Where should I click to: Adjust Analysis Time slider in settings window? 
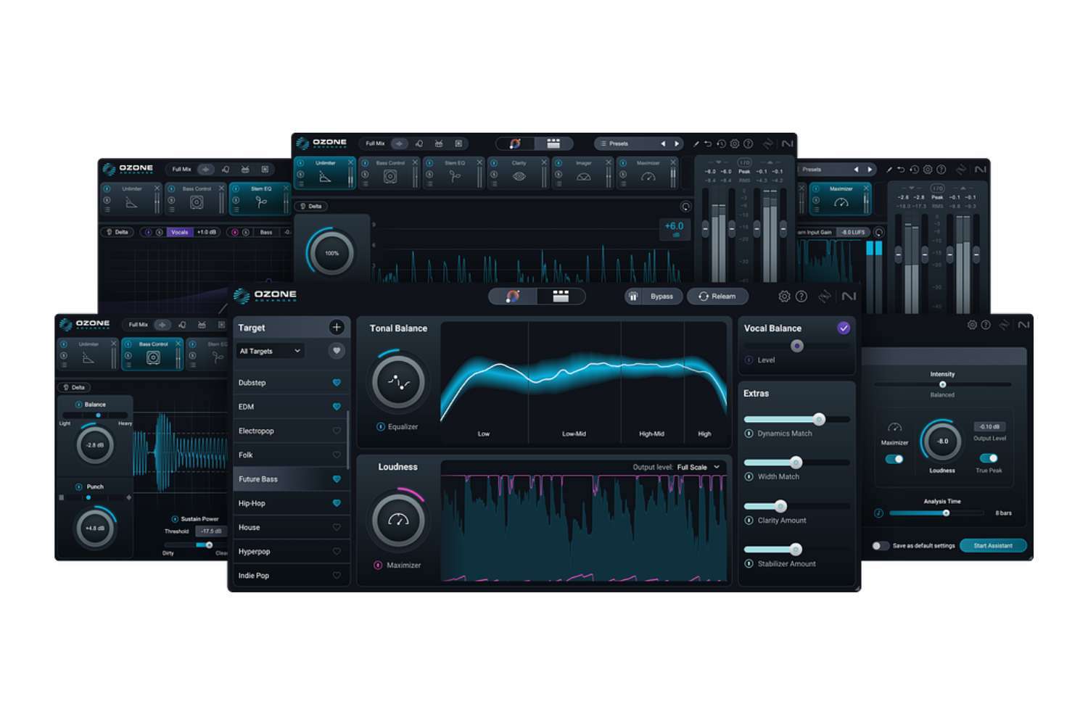tap(946, 513)
